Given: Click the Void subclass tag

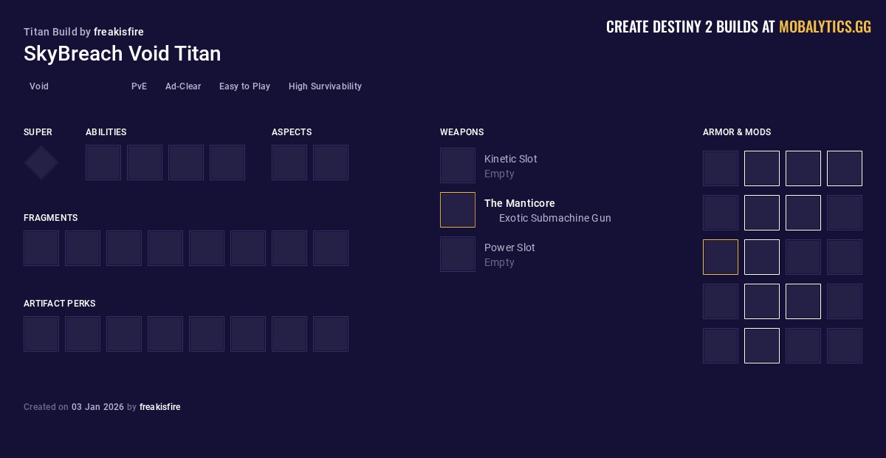Looking at the screenshot, I should [x=39, y=86].
